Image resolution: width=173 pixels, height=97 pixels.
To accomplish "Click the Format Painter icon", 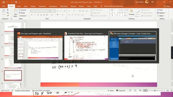I will [x=8, y=16].
